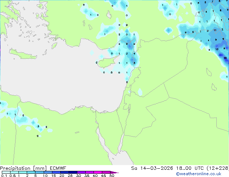Click the map precipitation value '13'
Viewport: 229px width, 177px height.
[217, 49]
